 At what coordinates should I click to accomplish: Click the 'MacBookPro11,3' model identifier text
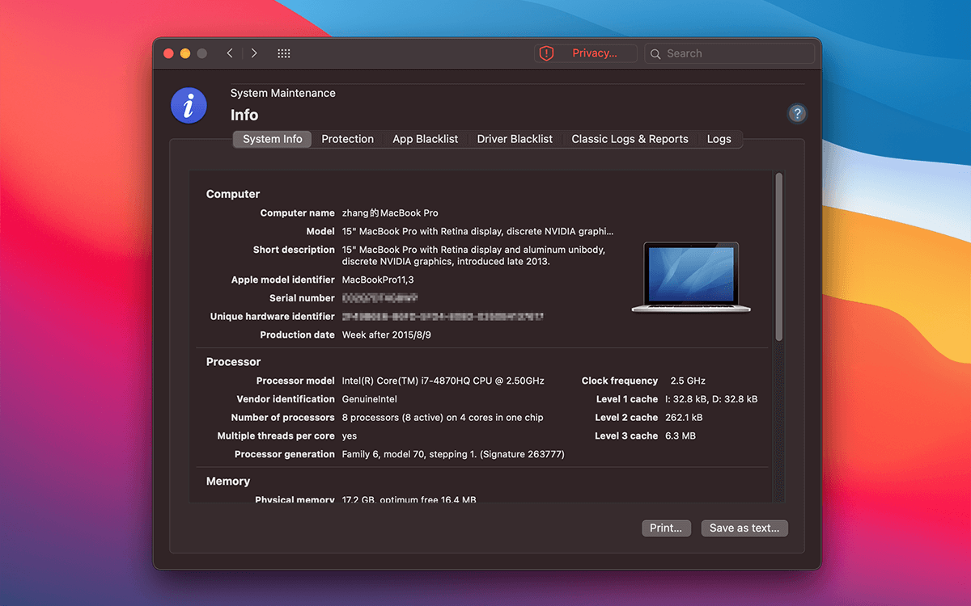(x=378, y=280)
